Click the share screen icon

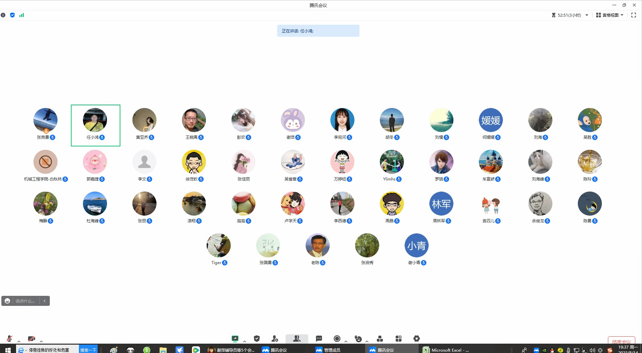coord(235,339)
